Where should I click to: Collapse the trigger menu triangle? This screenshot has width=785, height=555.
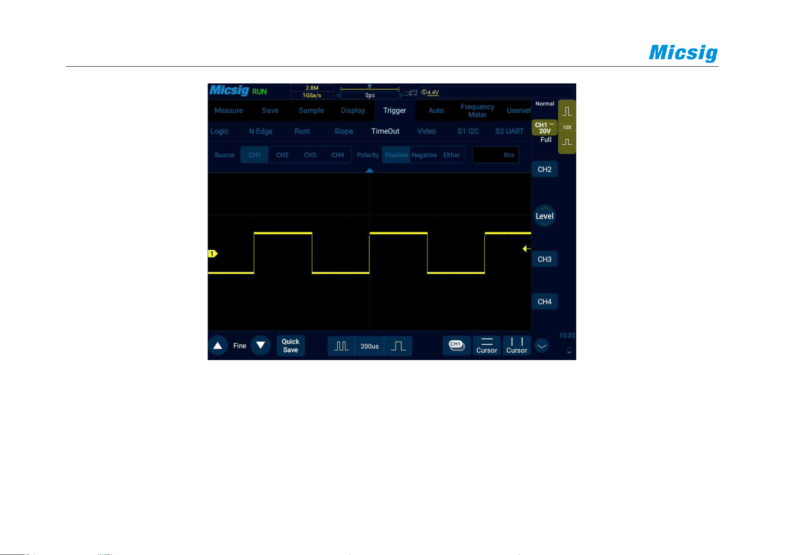369,170
